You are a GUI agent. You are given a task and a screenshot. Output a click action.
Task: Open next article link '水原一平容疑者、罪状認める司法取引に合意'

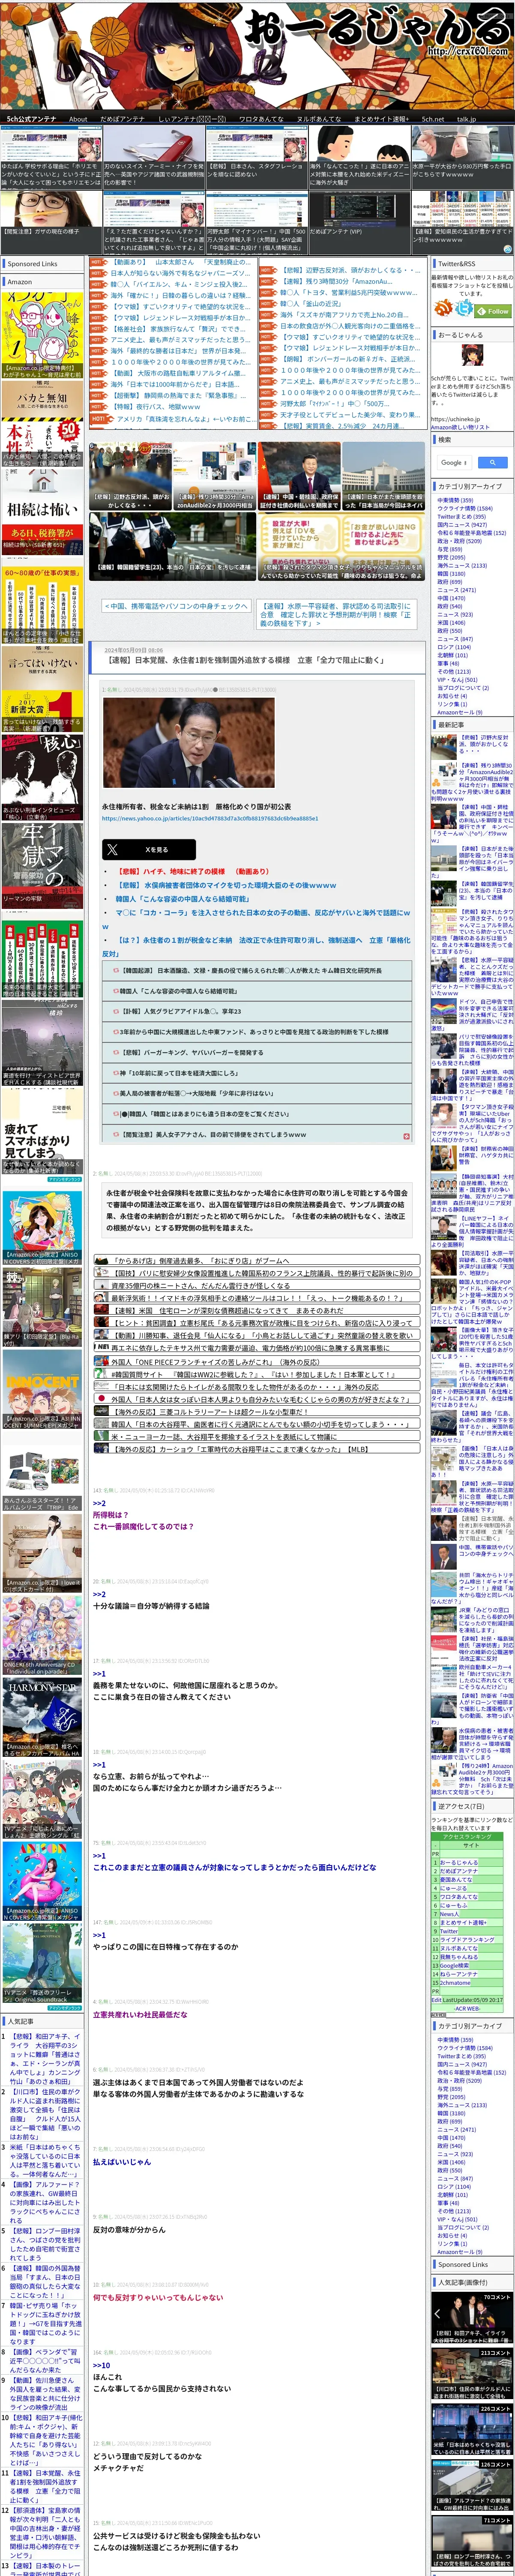335,614
